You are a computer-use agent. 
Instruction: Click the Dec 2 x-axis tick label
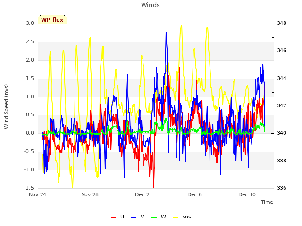click(142, 194)
